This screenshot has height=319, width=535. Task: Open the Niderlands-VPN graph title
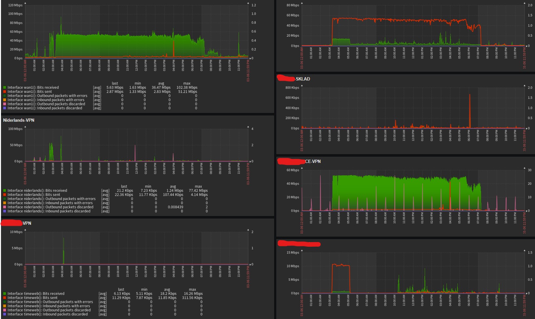(x=18, y=120)
